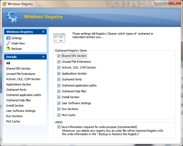183x146 pixels.
Task: Choose Applications Section in Details list
Action: pos(19,84)
